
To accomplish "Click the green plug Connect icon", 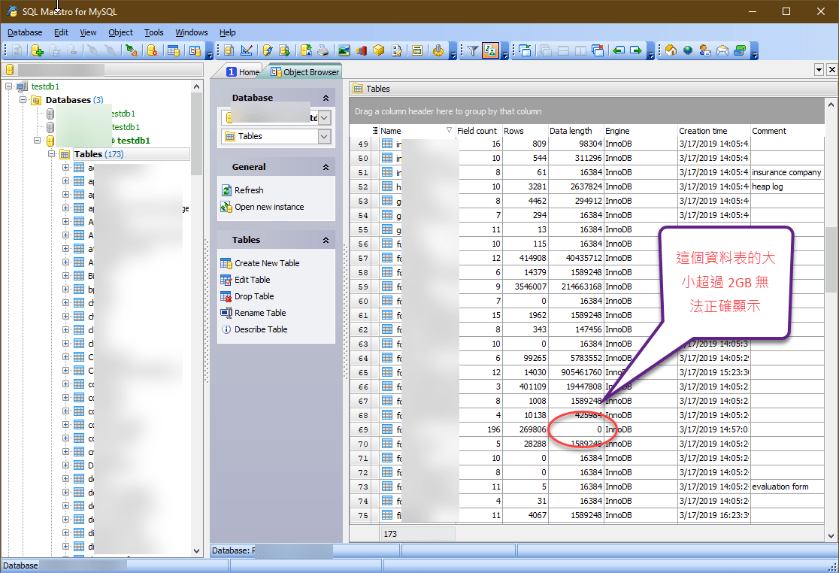I will tap(131, 51).
